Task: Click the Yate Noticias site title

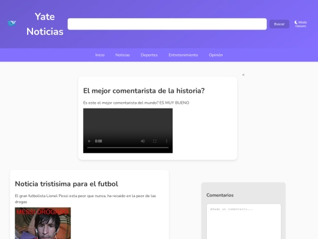Action: click(45, 24)
